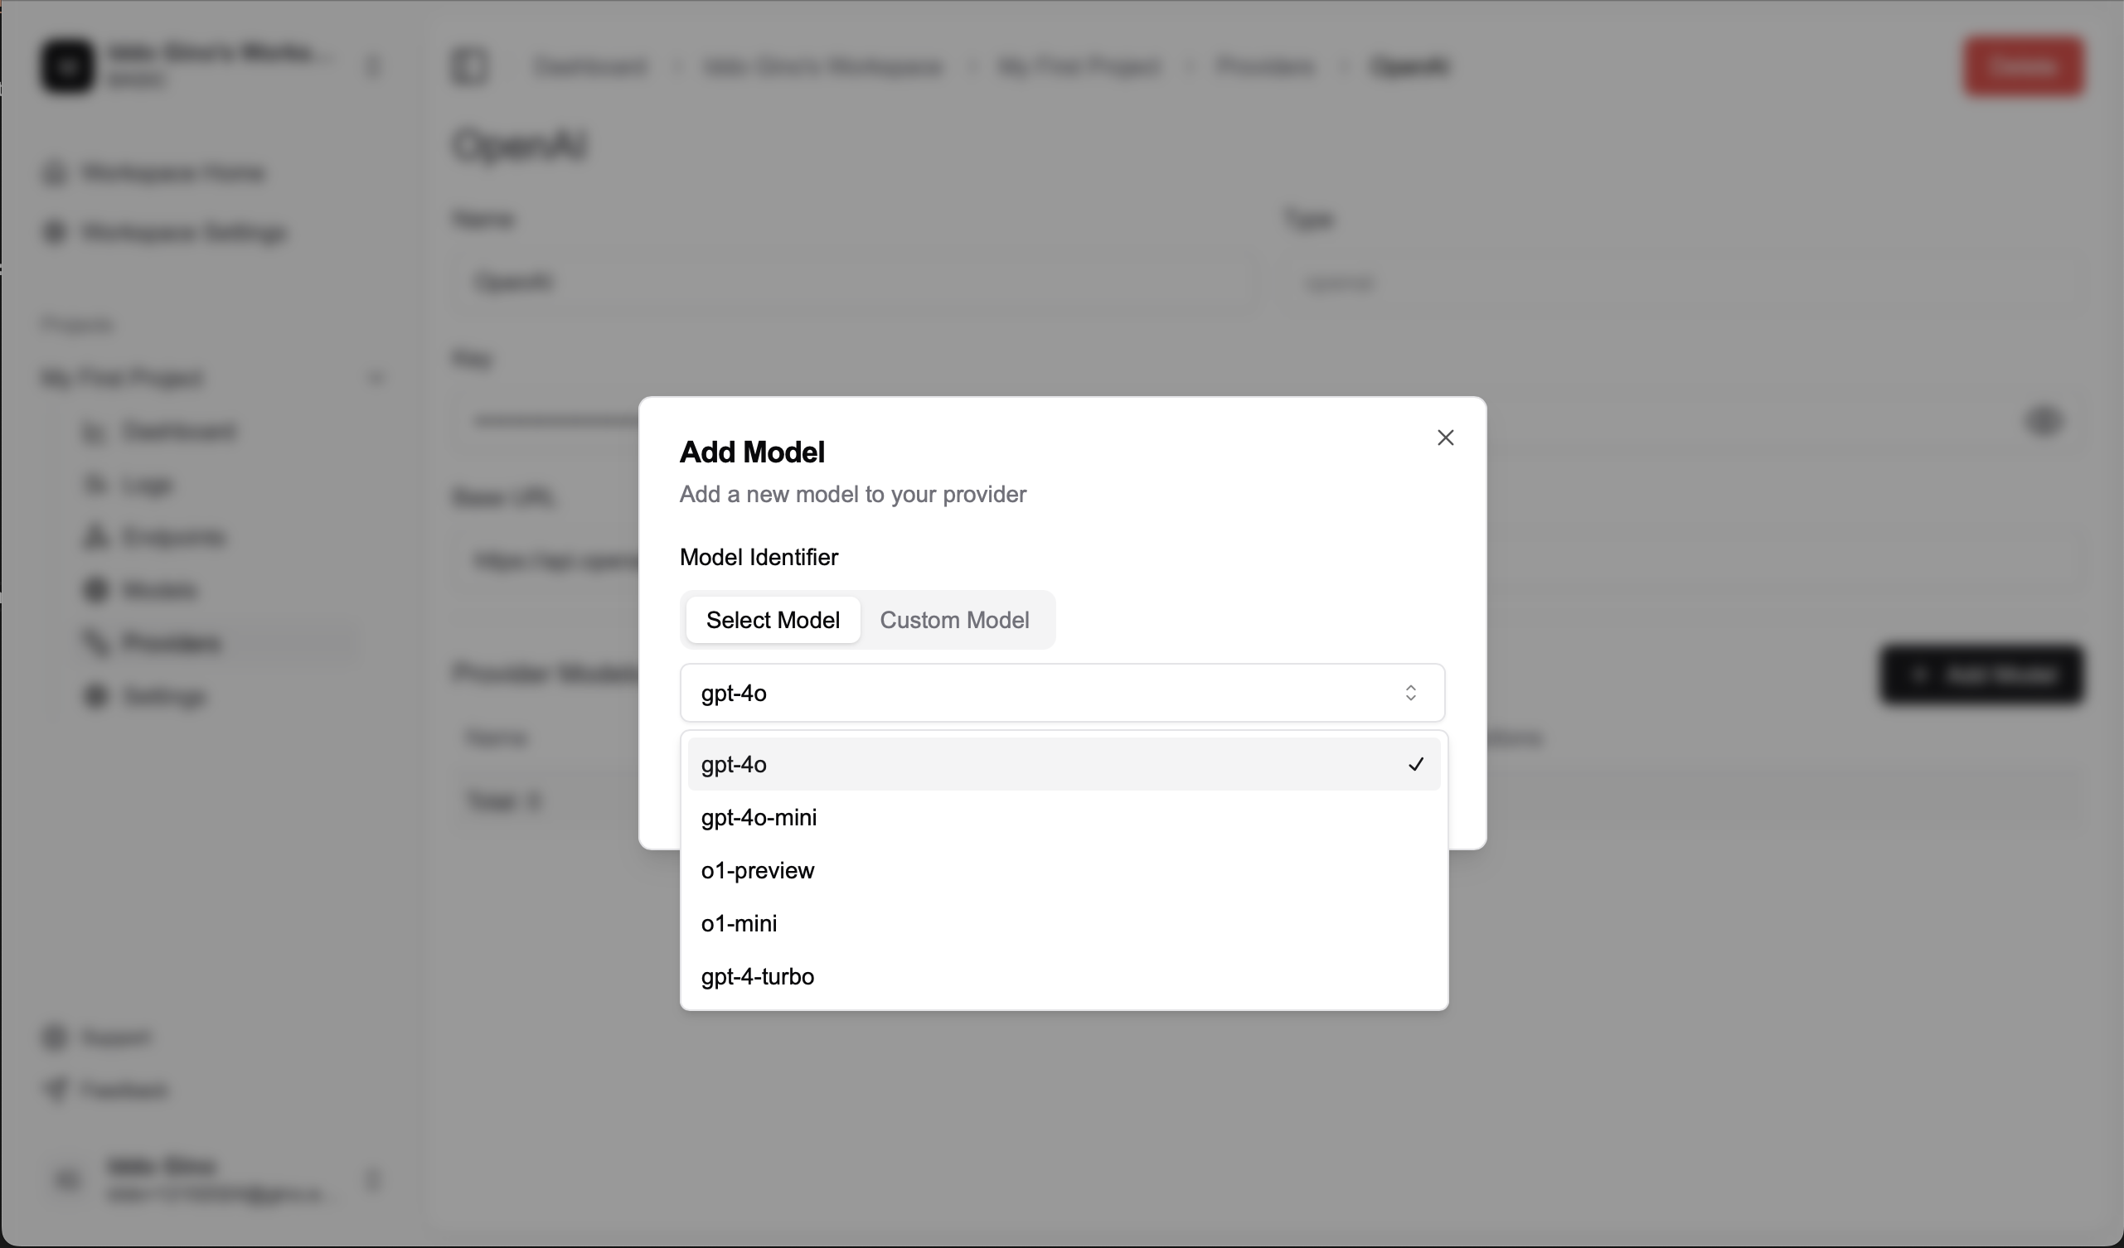Open Models via its sidebar icon
The image size is (2124, 1248).
coord(95,590)
